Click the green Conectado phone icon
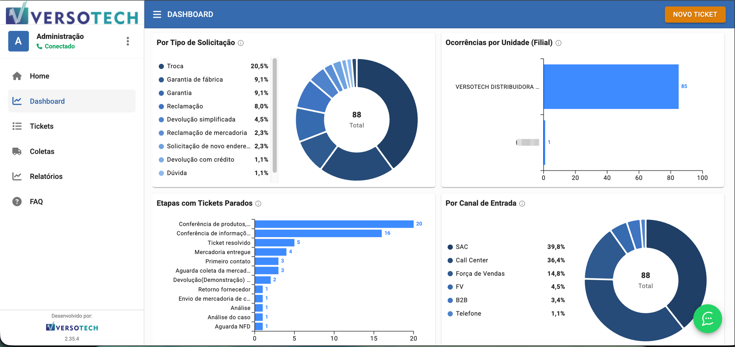 pos(39,46)
